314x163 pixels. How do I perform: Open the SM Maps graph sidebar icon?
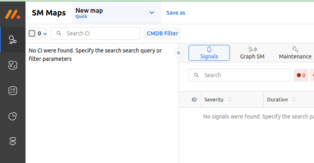(13, 40)
